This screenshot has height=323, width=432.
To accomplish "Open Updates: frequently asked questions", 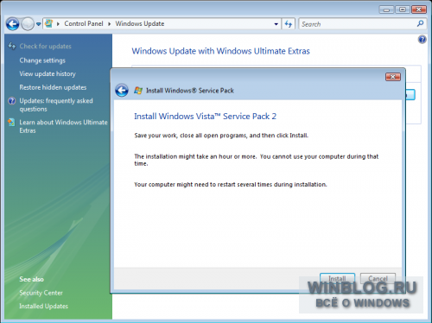I will coord(56,104).
